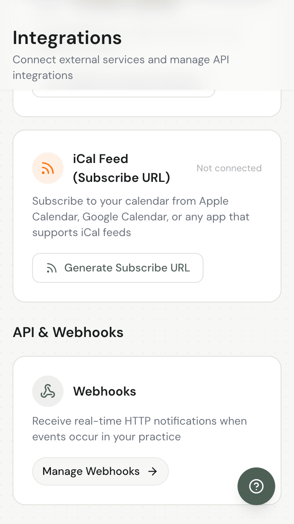Click the gray circular Webhooks icon badge

tap(48, 391)
